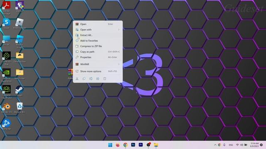
Task: Show hidden system tray icons chevron
Action: [215, 145]
